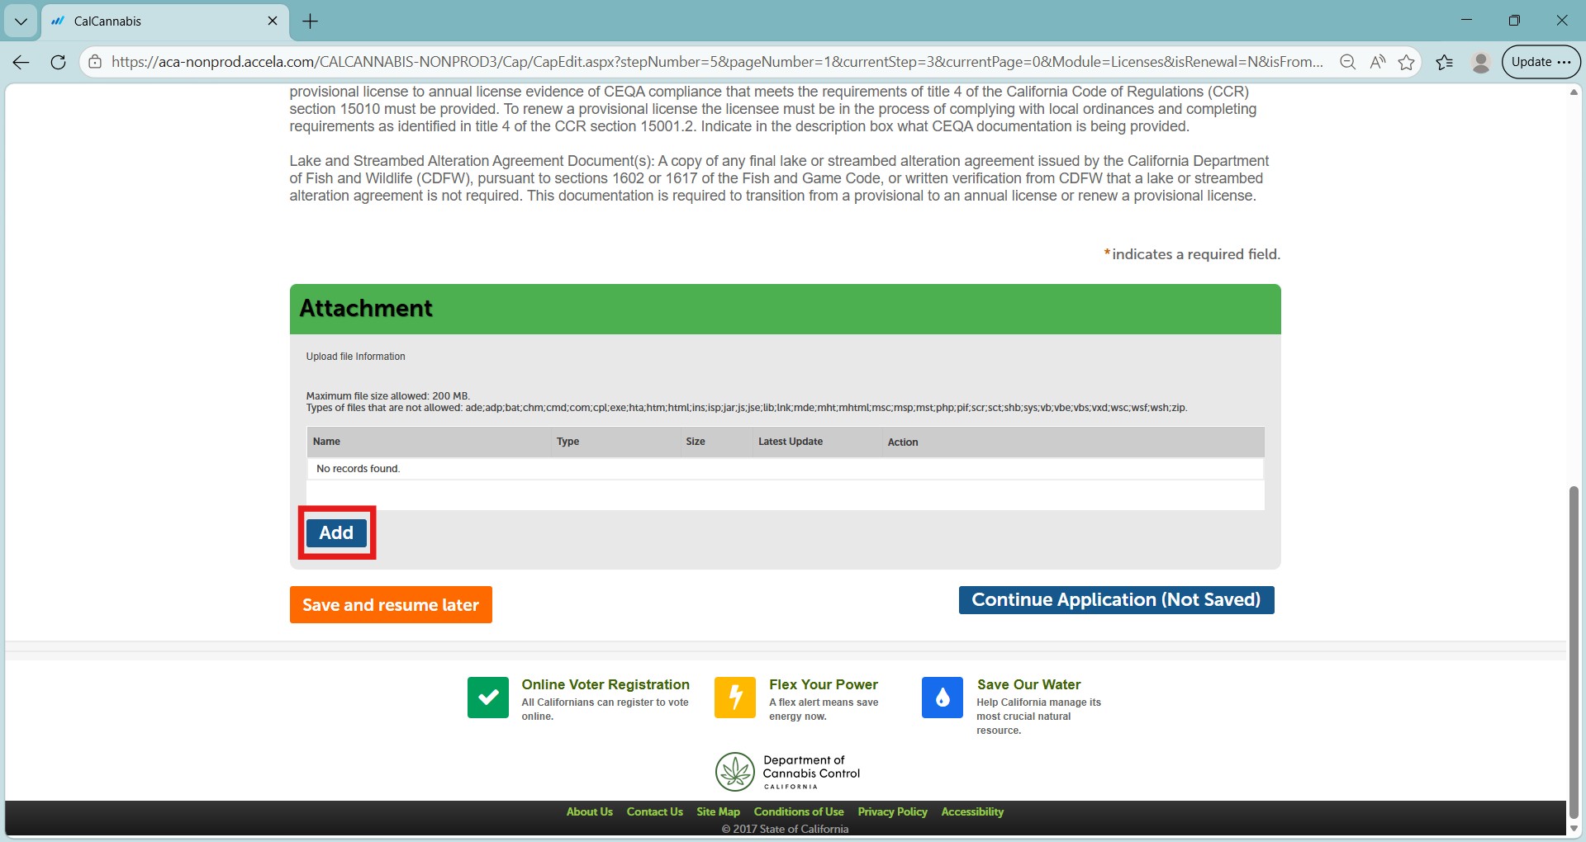The width and height of the screenshot is (1586, 842).
Task: Reload the page with refresh icon
Action: point(58,62)
